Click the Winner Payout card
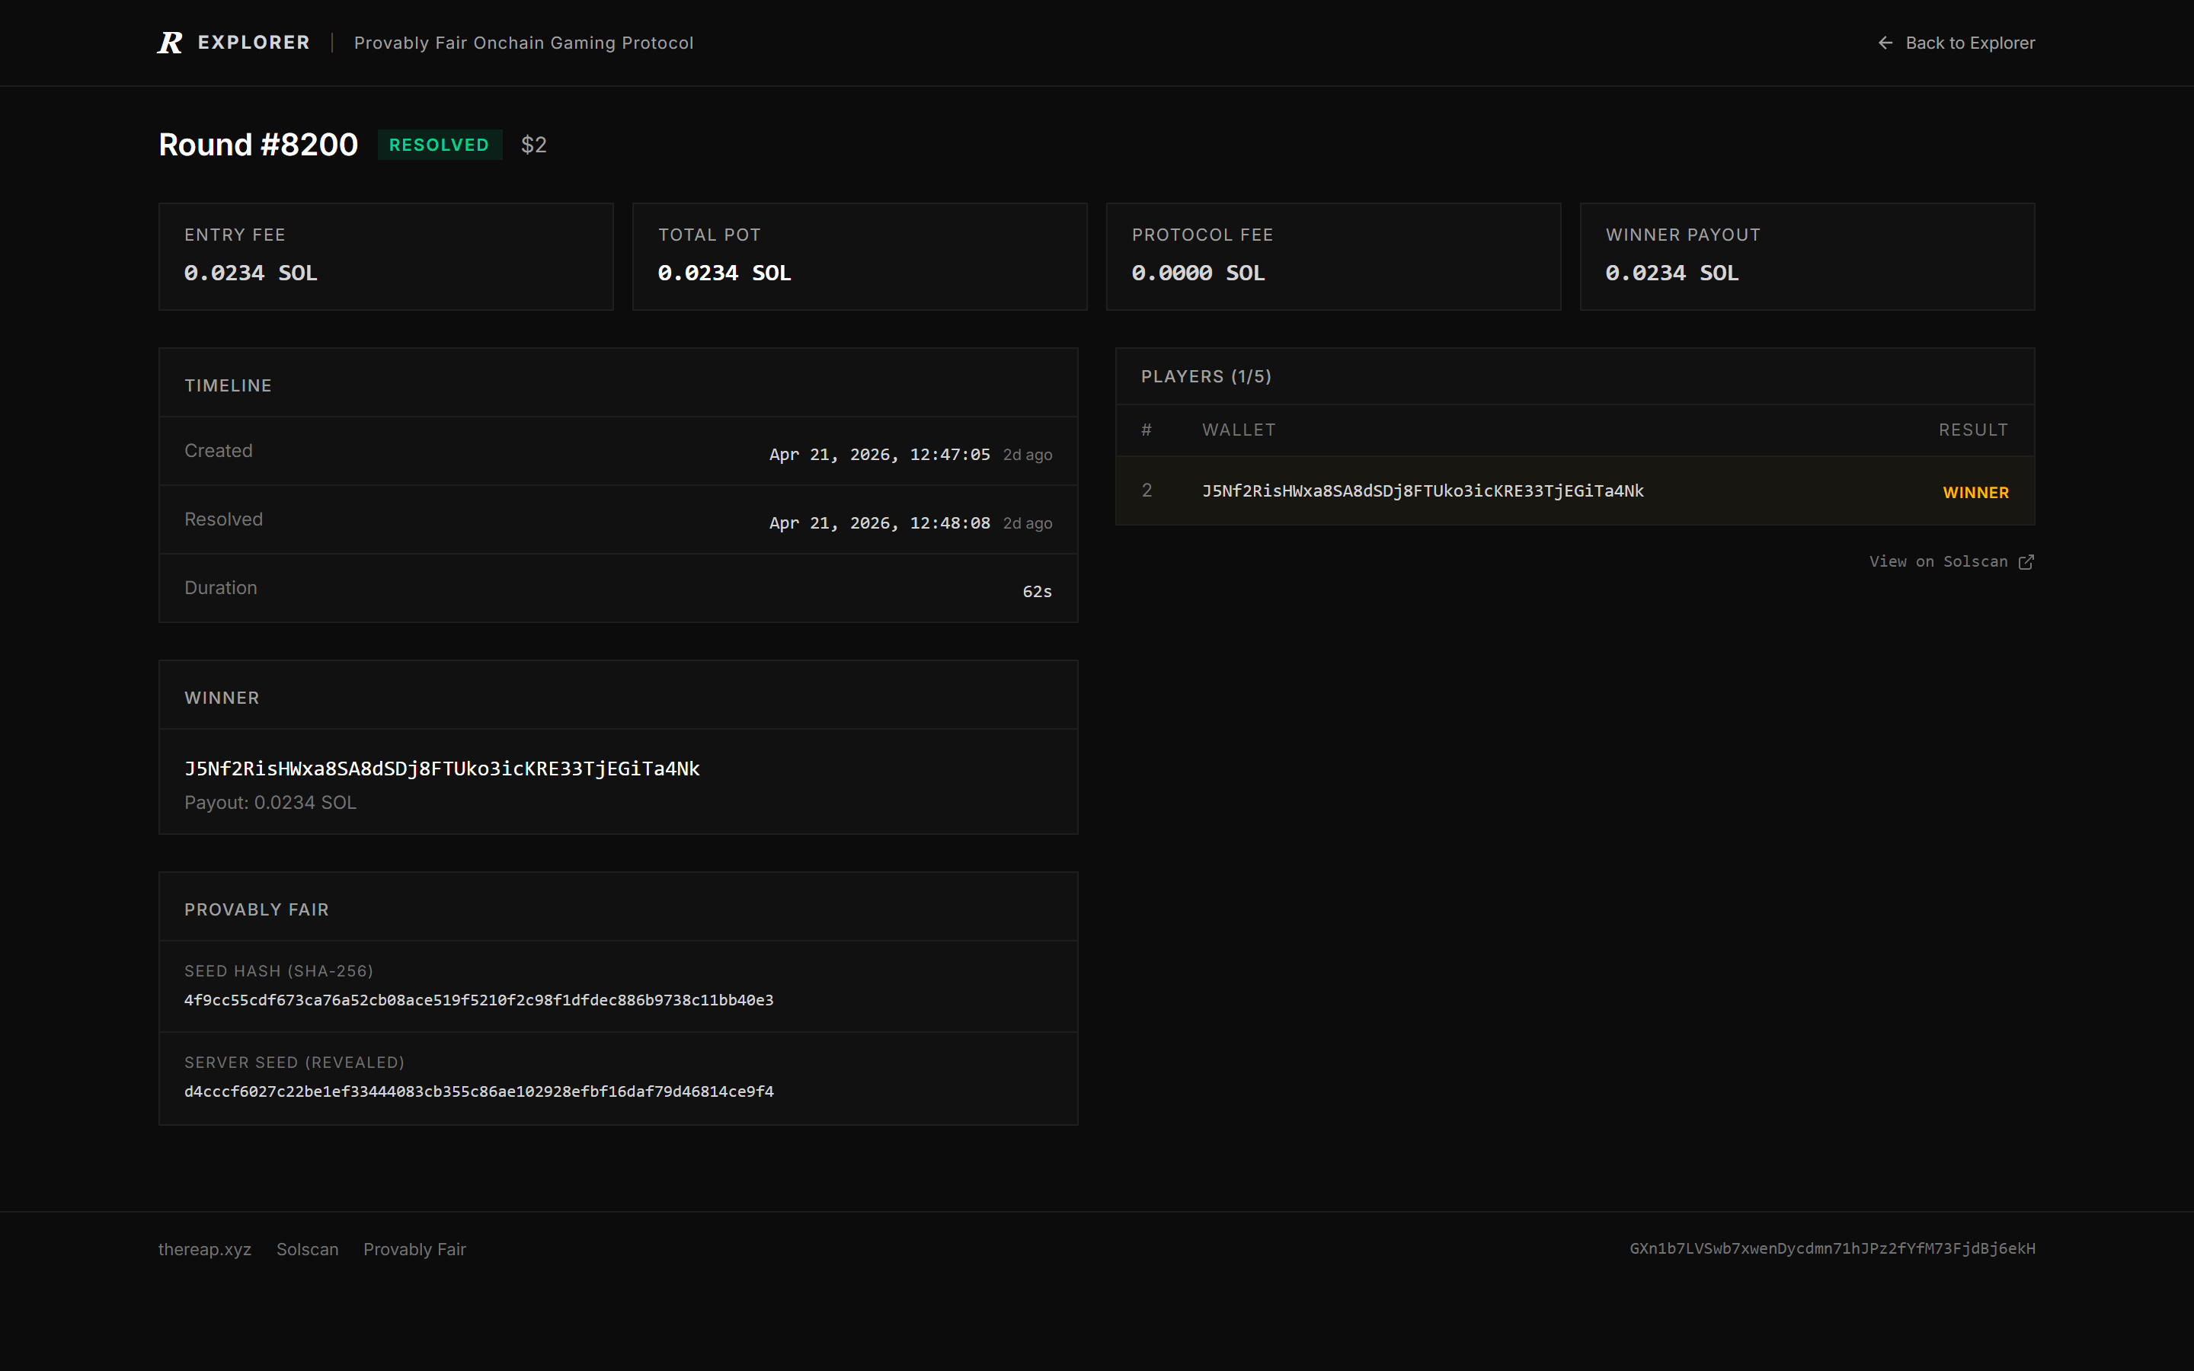This screenshot has height=1371, width=2194. tap(1807, 257)
